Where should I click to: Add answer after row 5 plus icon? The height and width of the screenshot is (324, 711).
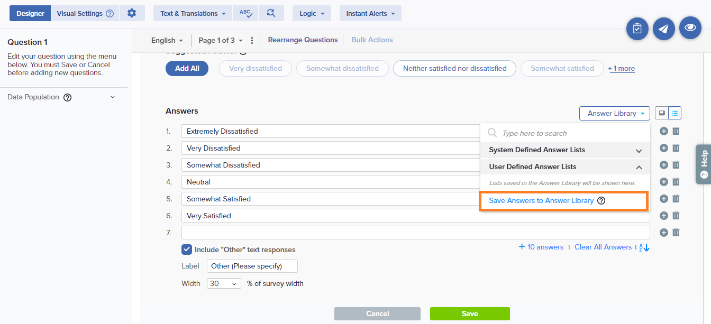tap(664, 199)
